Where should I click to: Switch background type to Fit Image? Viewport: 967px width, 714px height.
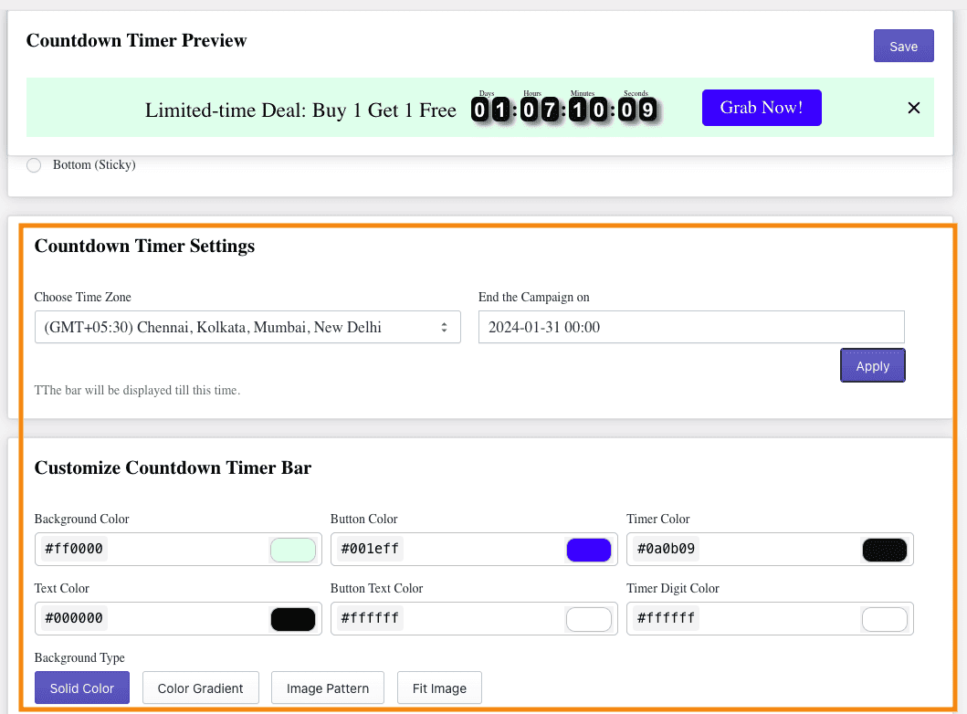pos(439,688)
